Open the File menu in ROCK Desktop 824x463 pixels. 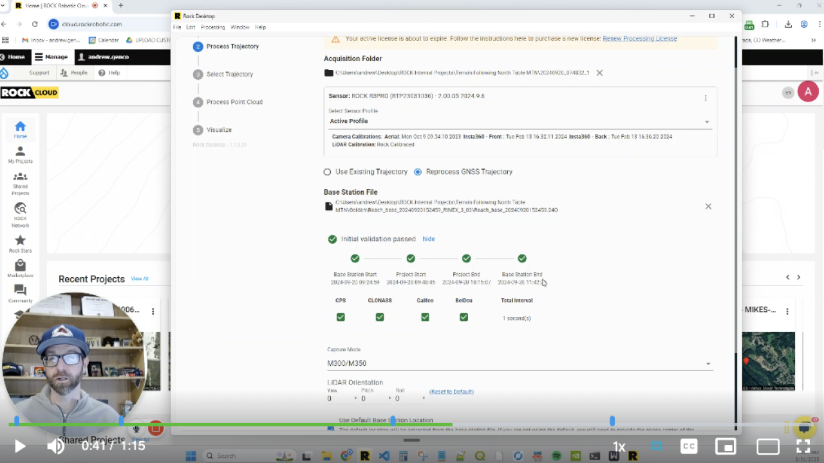[x=177, y=27]
